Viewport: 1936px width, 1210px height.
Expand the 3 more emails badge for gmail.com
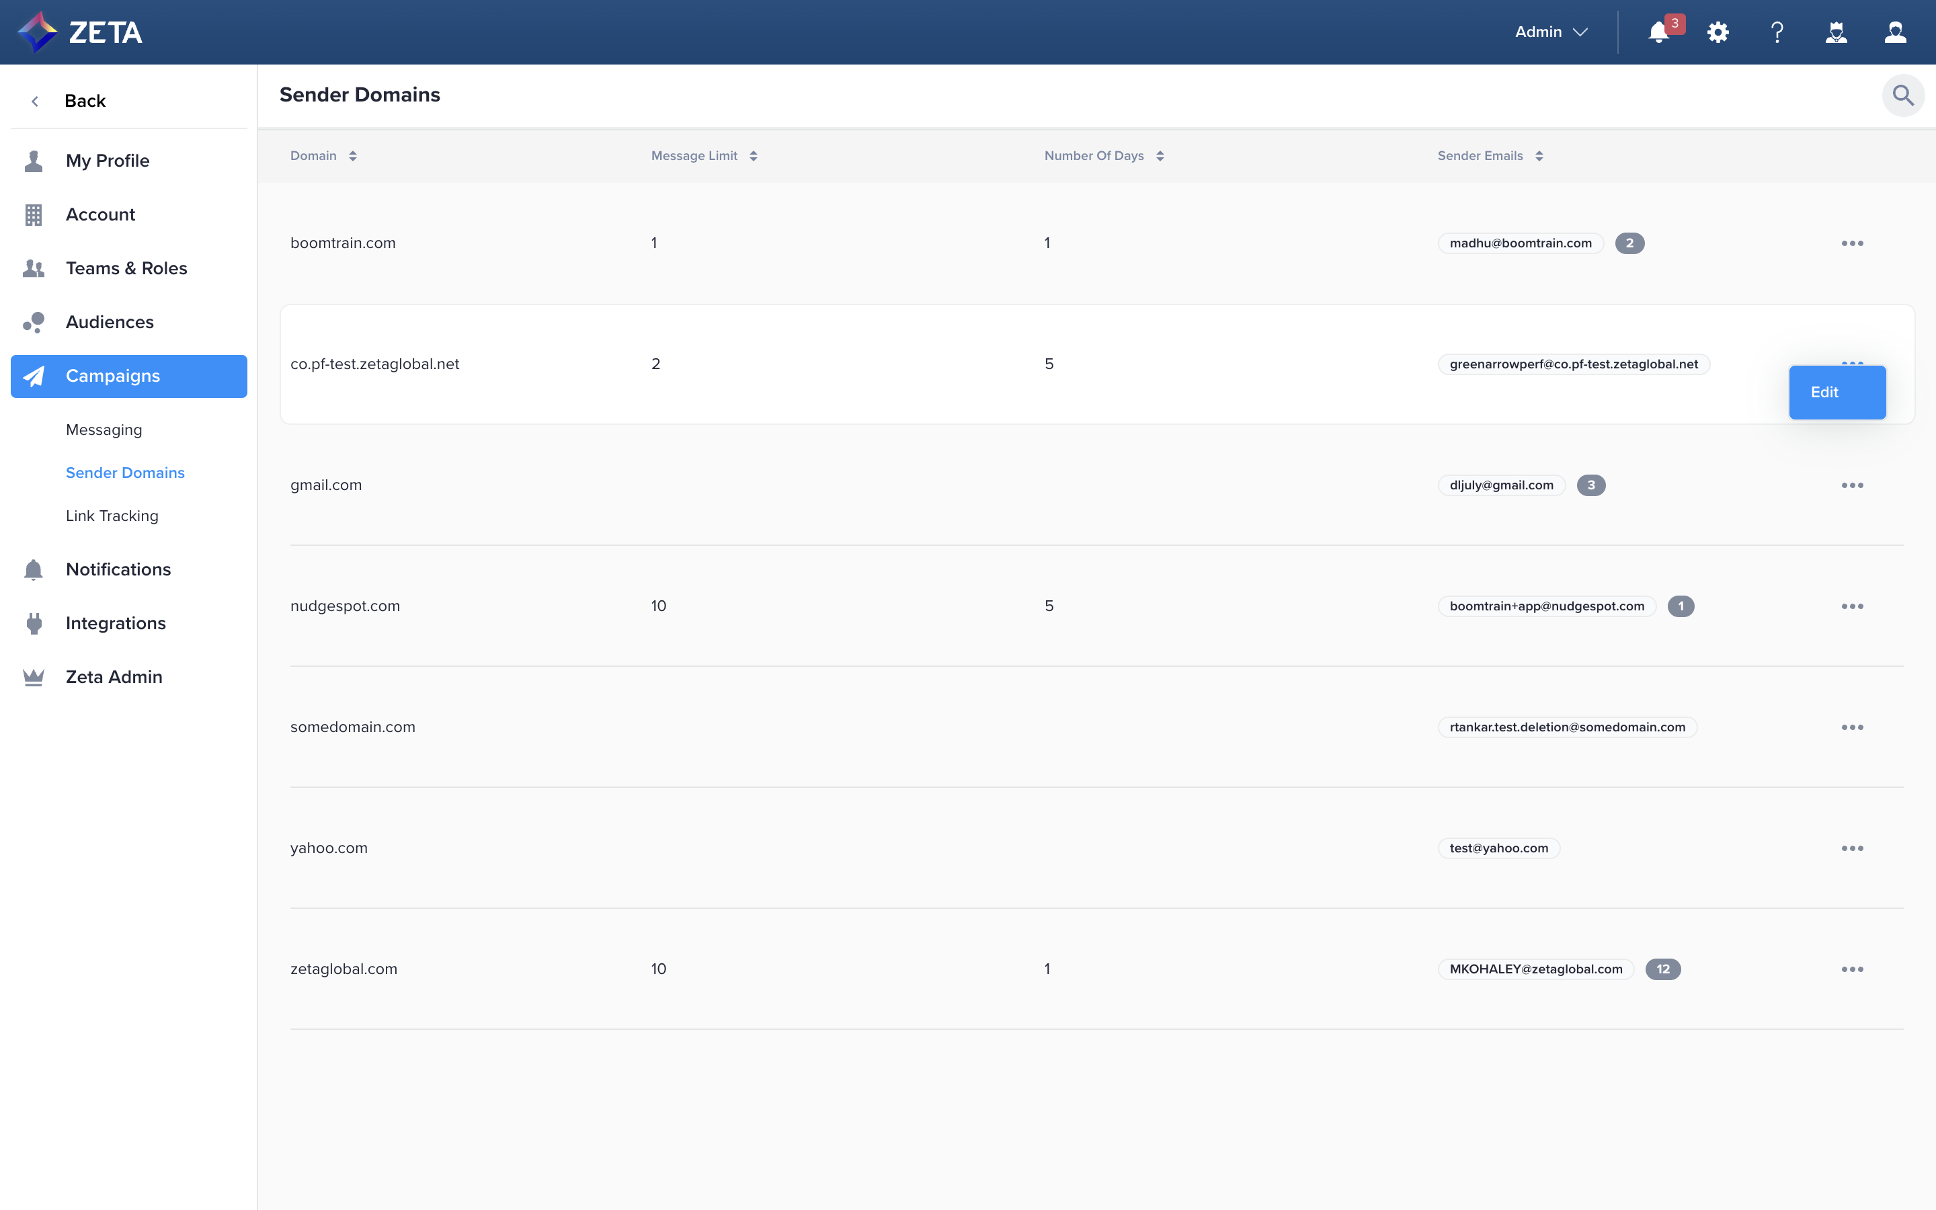point(1591,485)
